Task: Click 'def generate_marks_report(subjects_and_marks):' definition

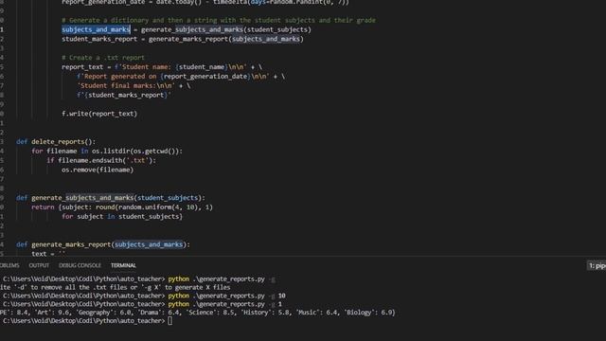Action: pos(103,244)
